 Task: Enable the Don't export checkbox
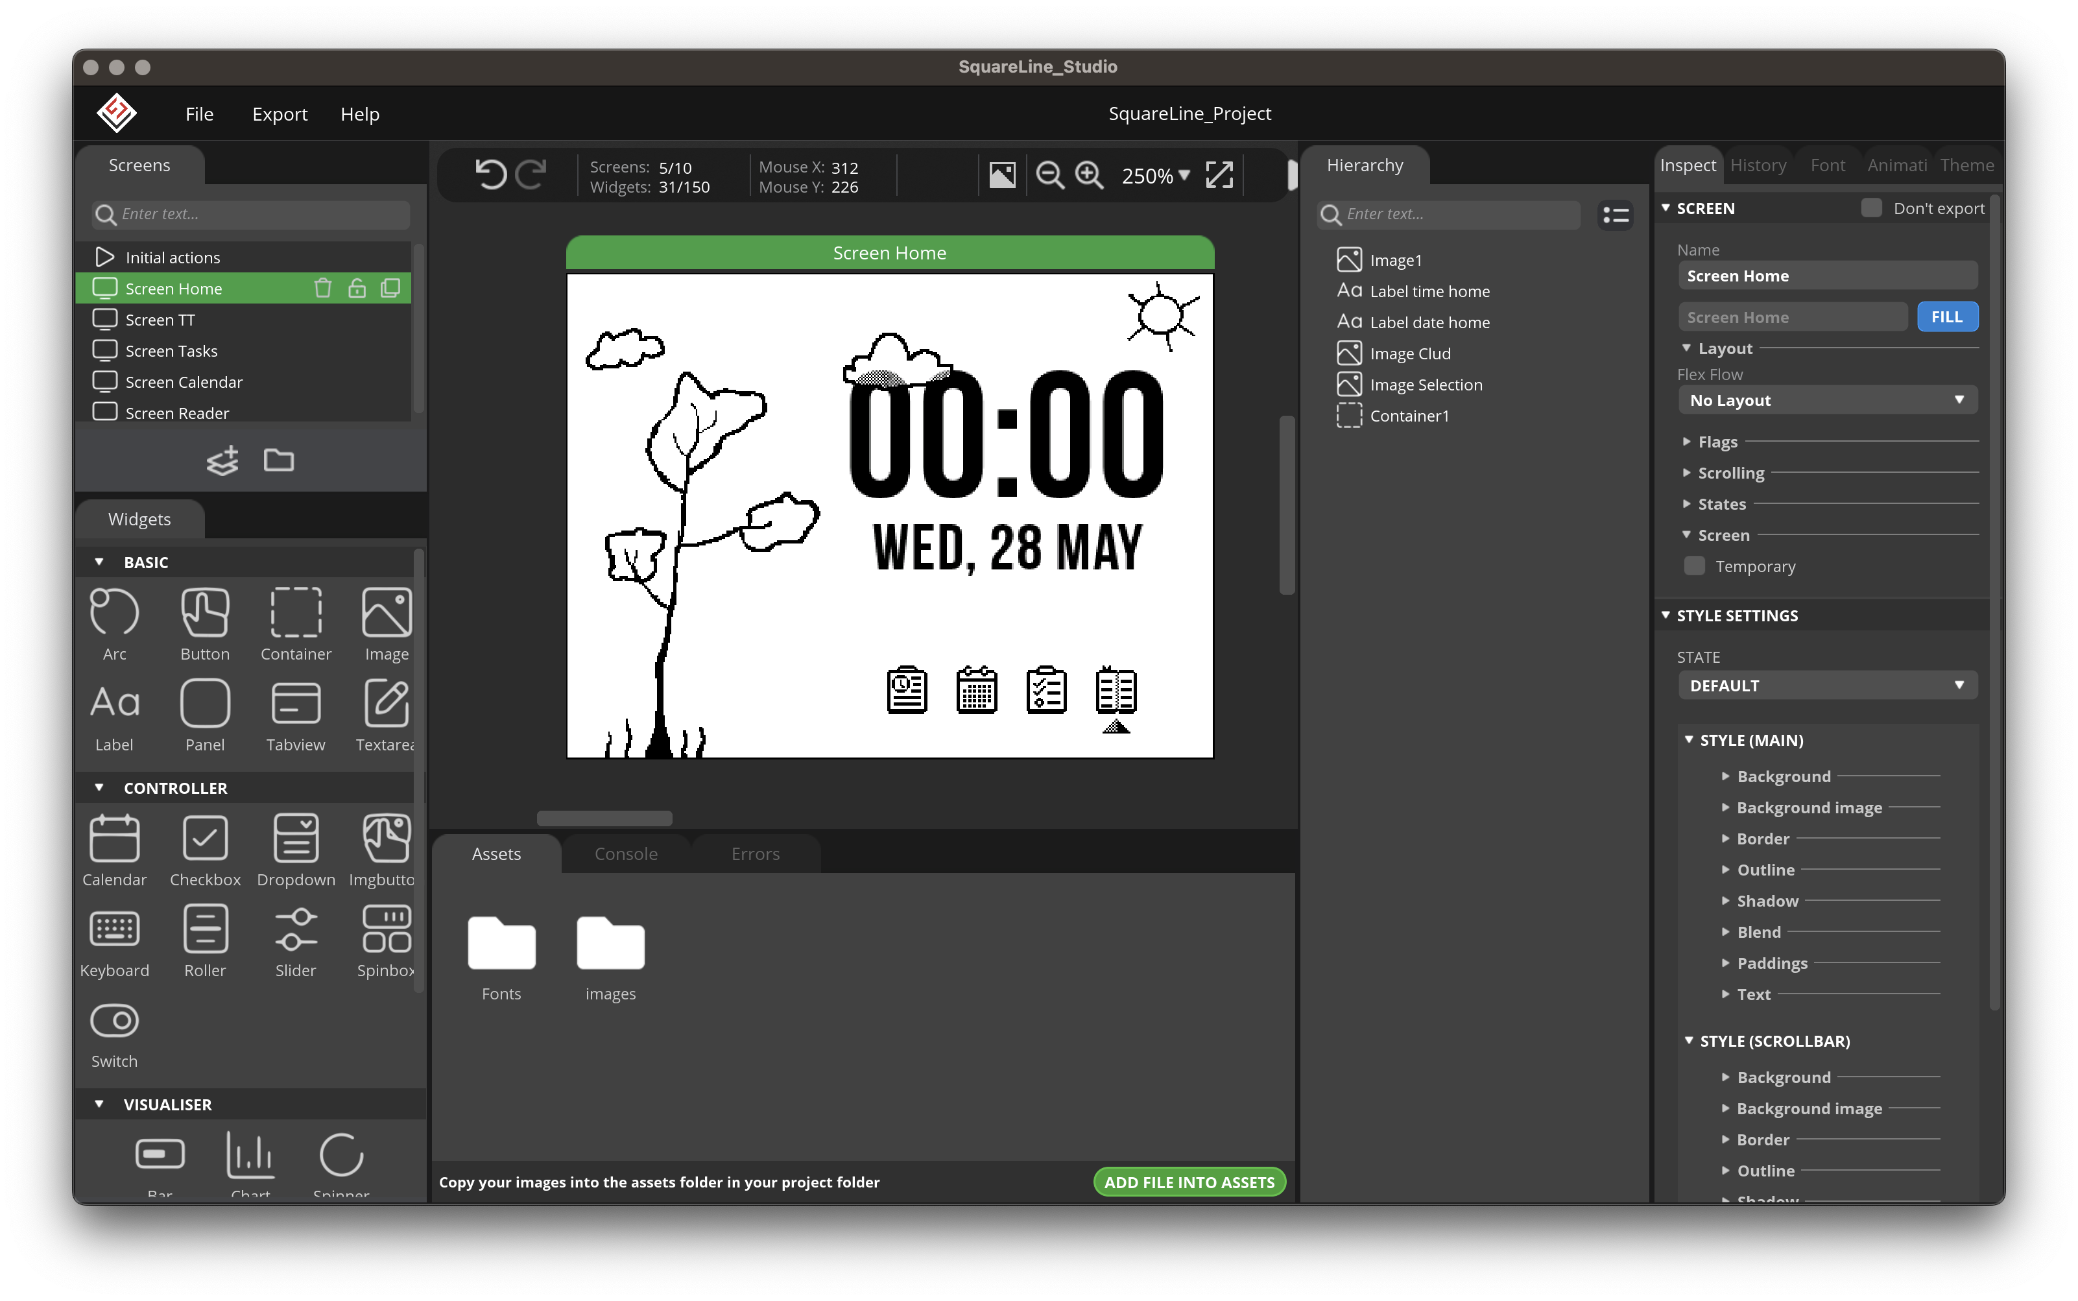(1870, 208)
